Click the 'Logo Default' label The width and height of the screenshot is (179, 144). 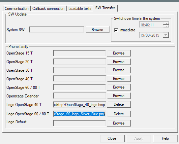[x=16, y=122]
